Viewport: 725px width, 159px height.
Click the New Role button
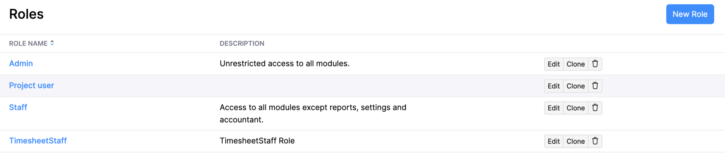pos(690,14)
